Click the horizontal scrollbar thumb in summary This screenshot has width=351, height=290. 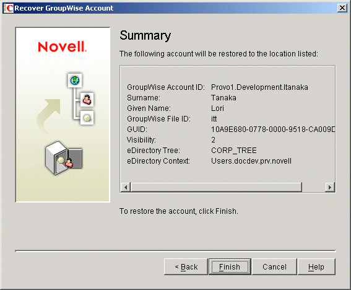(217, 187)
